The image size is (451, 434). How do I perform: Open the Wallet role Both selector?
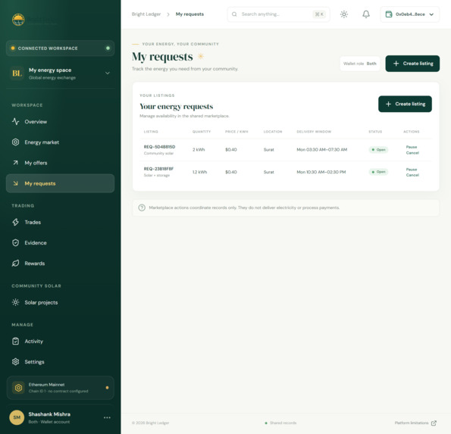(x=359, y=64)
